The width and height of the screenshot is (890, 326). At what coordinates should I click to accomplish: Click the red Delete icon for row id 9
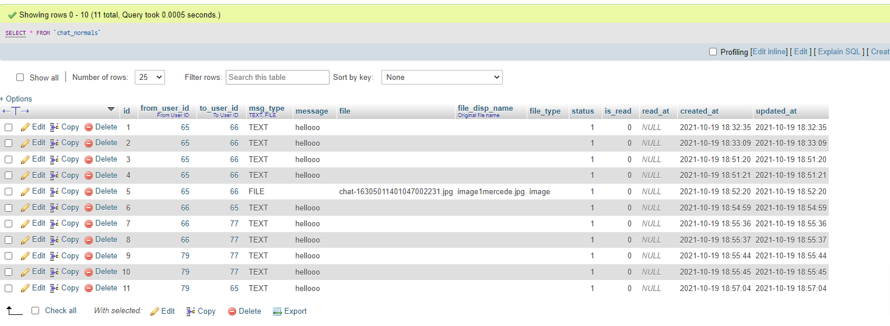pos(89,256)
